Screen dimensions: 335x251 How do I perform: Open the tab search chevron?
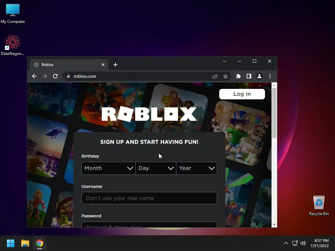[x=224, y=61]
